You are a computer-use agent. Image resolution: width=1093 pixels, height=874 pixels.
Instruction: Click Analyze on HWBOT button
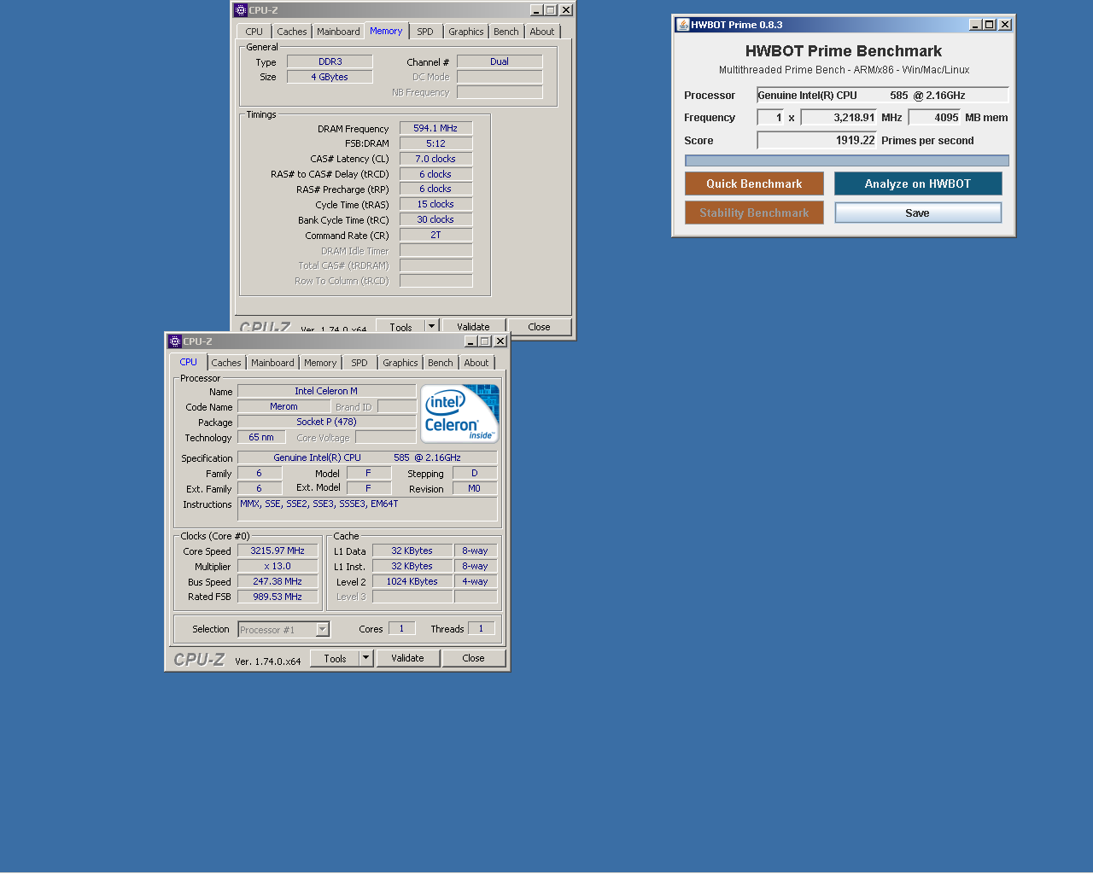coord(918,184)
